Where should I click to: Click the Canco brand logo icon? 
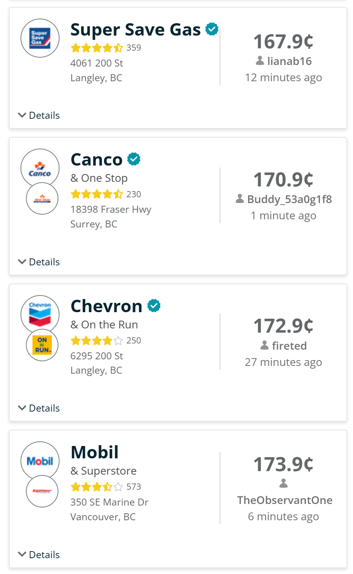(40, 168)
